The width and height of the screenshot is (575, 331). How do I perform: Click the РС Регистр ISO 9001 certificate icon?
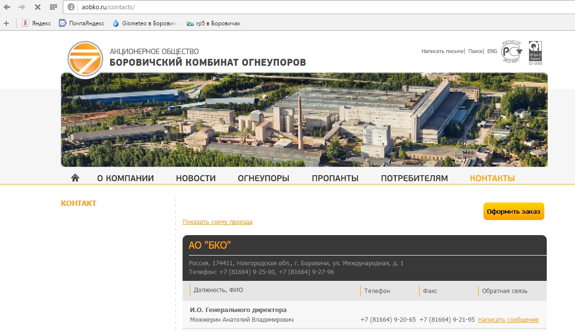[x=512, y=52]
